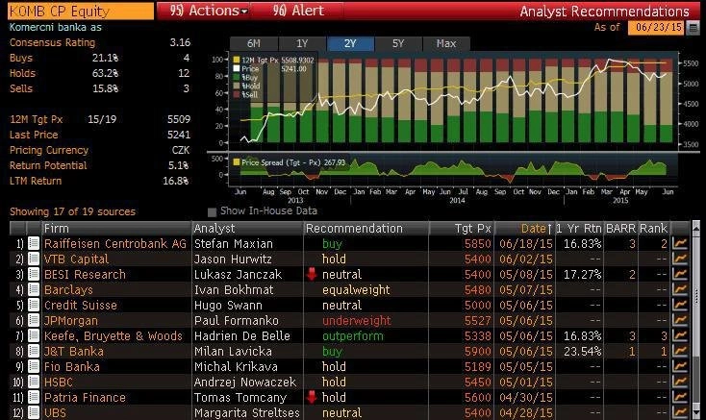The width and height of the screenshot is (706, 420).
Task: Sort by the Tgt Px column header
Action: coord(462,229)
